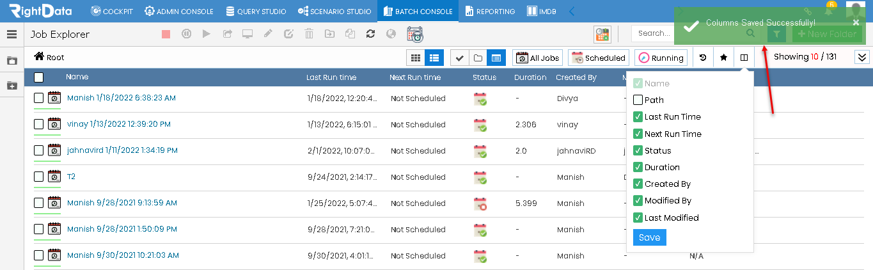The width and height of the screenshot is (873, 270).
Task: Switch to the REPORTING tab
Action: (x=490, y=12)
